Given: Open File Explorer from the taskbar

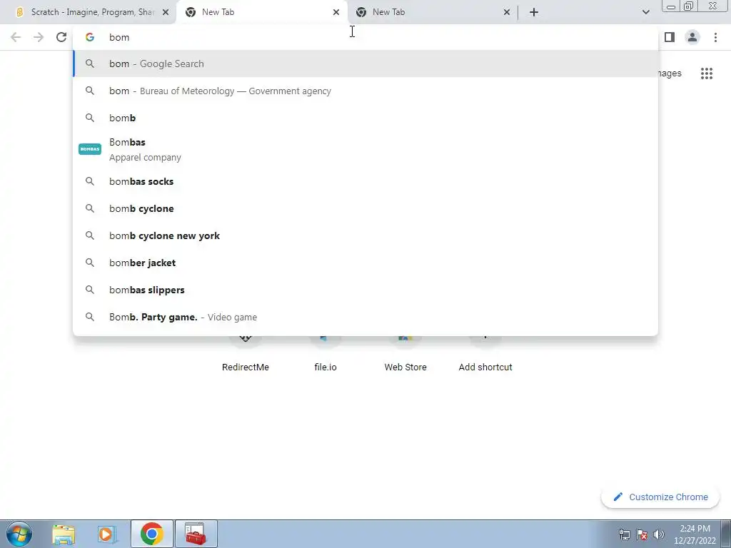Looking at the screenshot, I should point(64,534).
